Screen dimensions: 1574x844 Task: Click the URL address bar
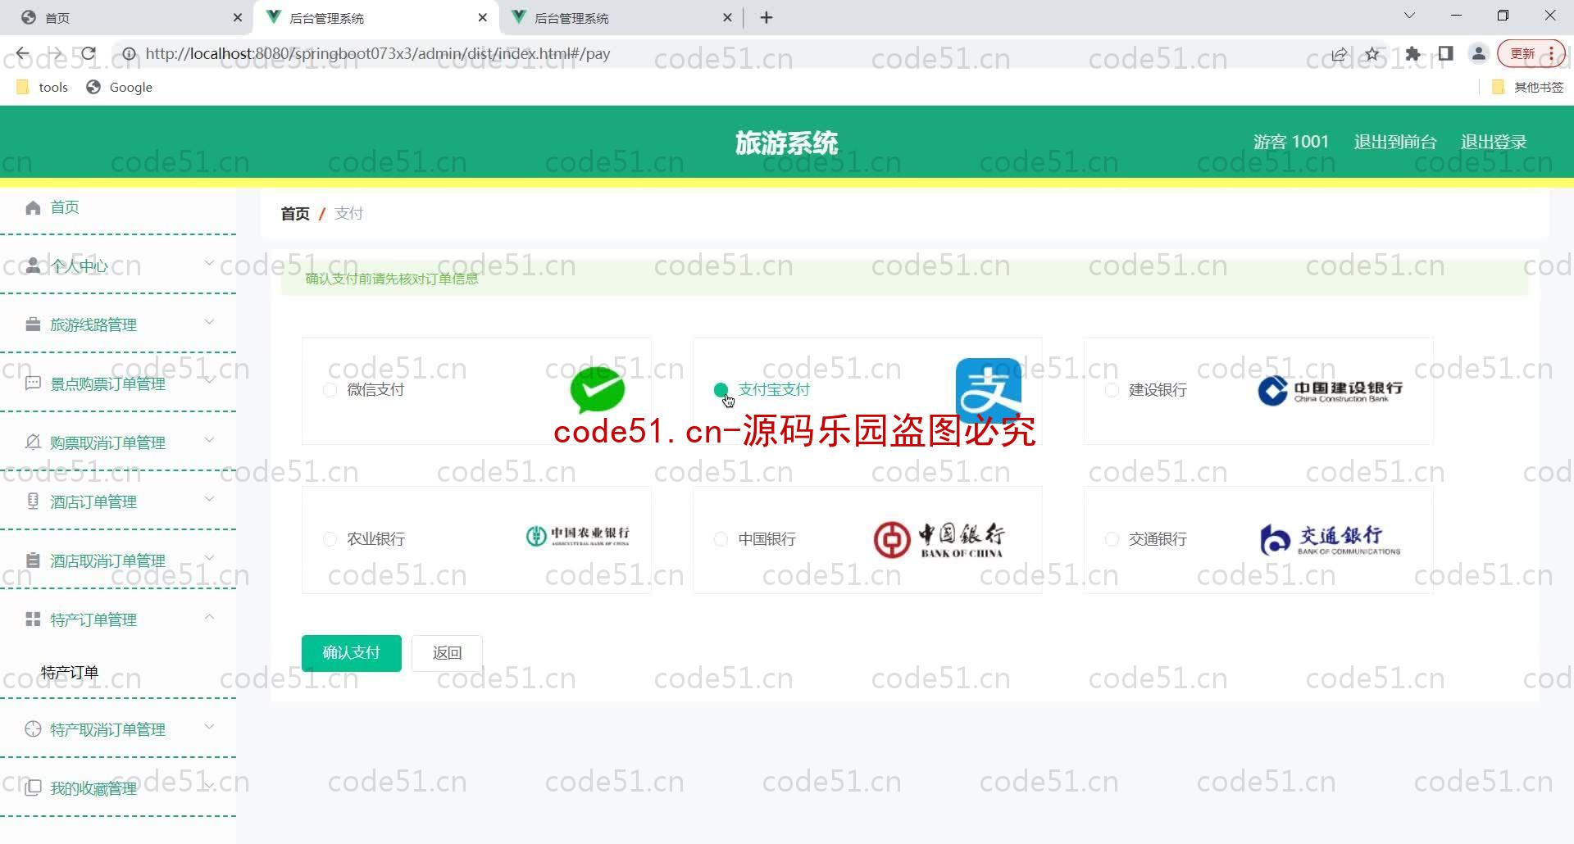tap(721, 54)
